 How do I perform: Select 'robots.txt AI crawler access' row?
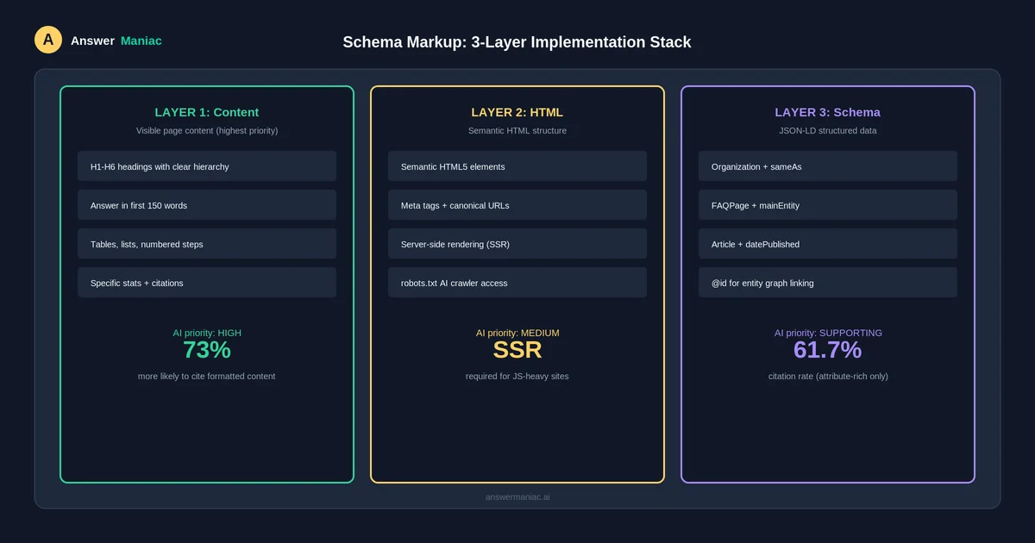pyautogui.click(x=517, y=283)
